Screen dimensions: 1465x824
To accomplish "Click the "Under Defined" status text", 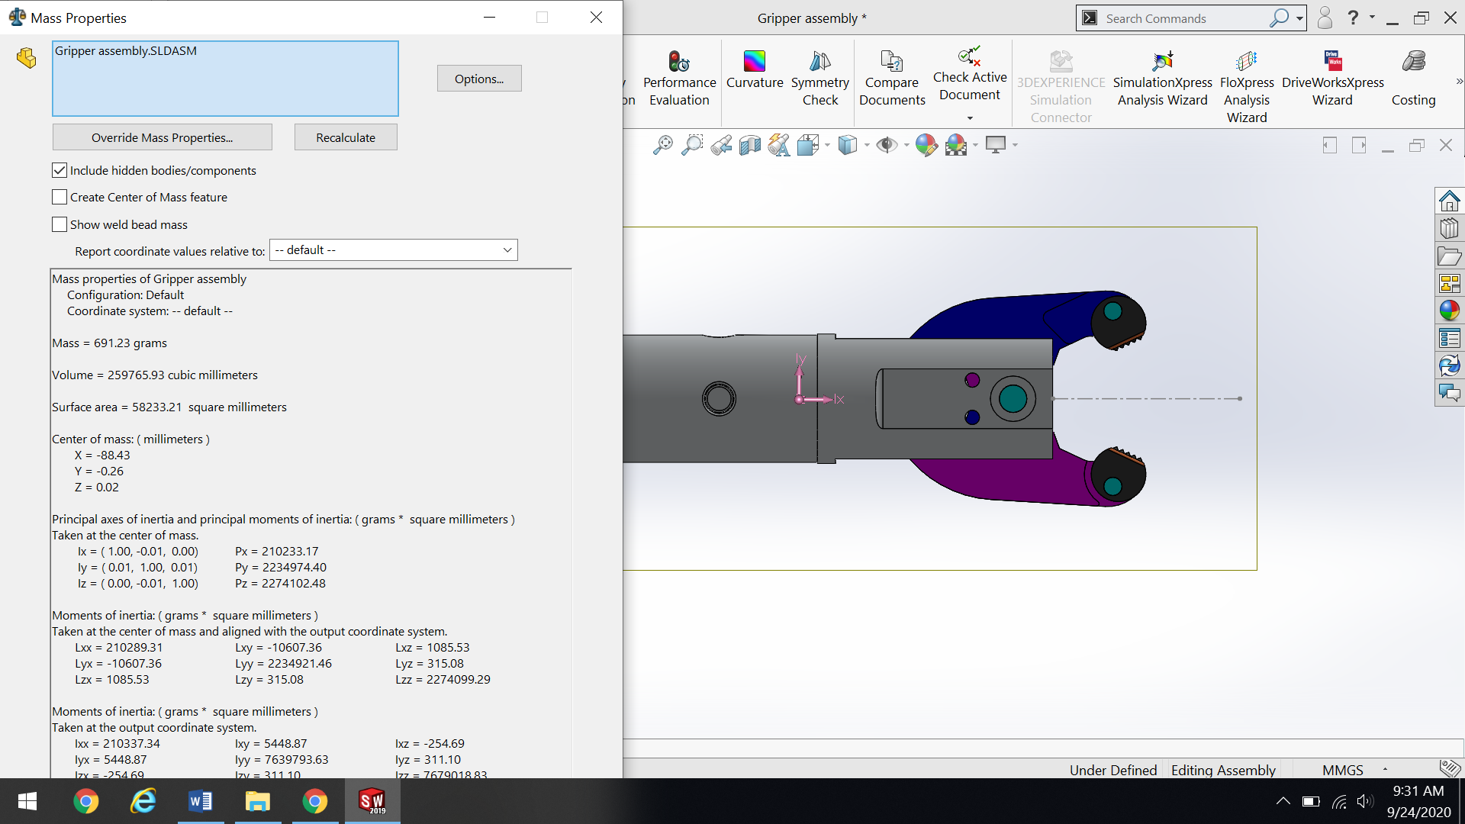I will pyautogui.click(x=1113, y=770).
